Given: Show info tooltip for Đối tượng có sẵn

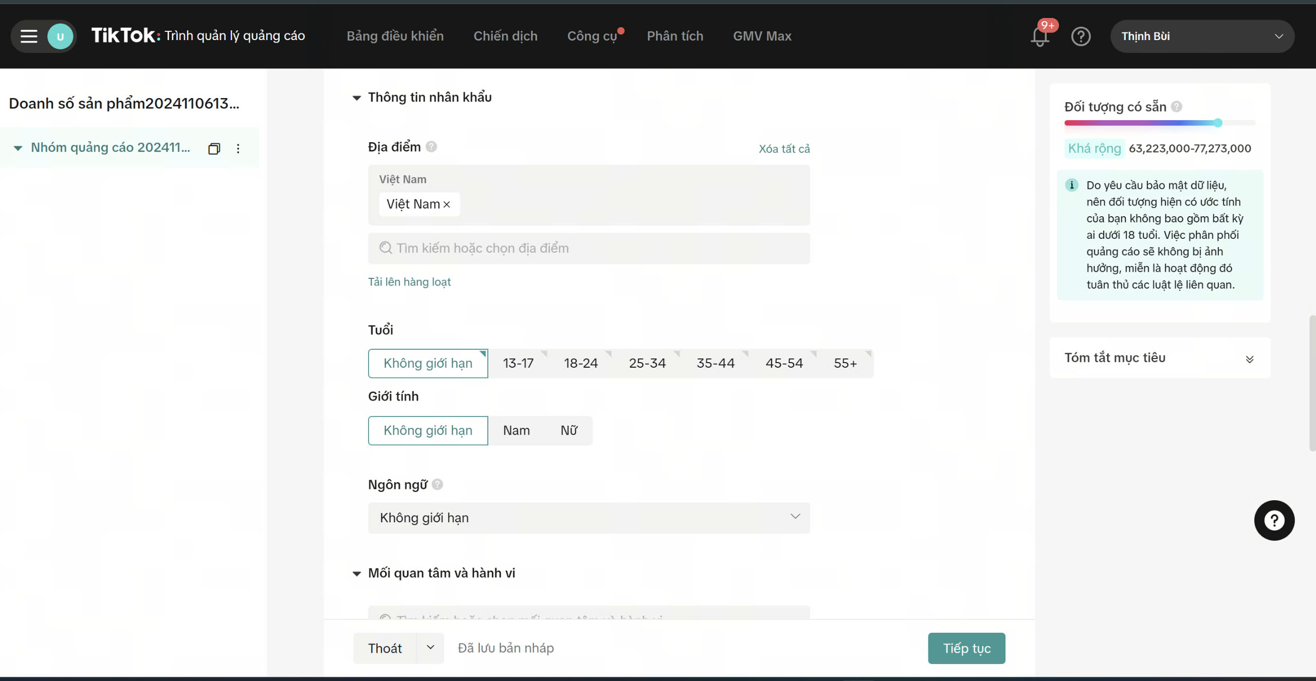Looking at the screenshot, I should pos(1177,106).
